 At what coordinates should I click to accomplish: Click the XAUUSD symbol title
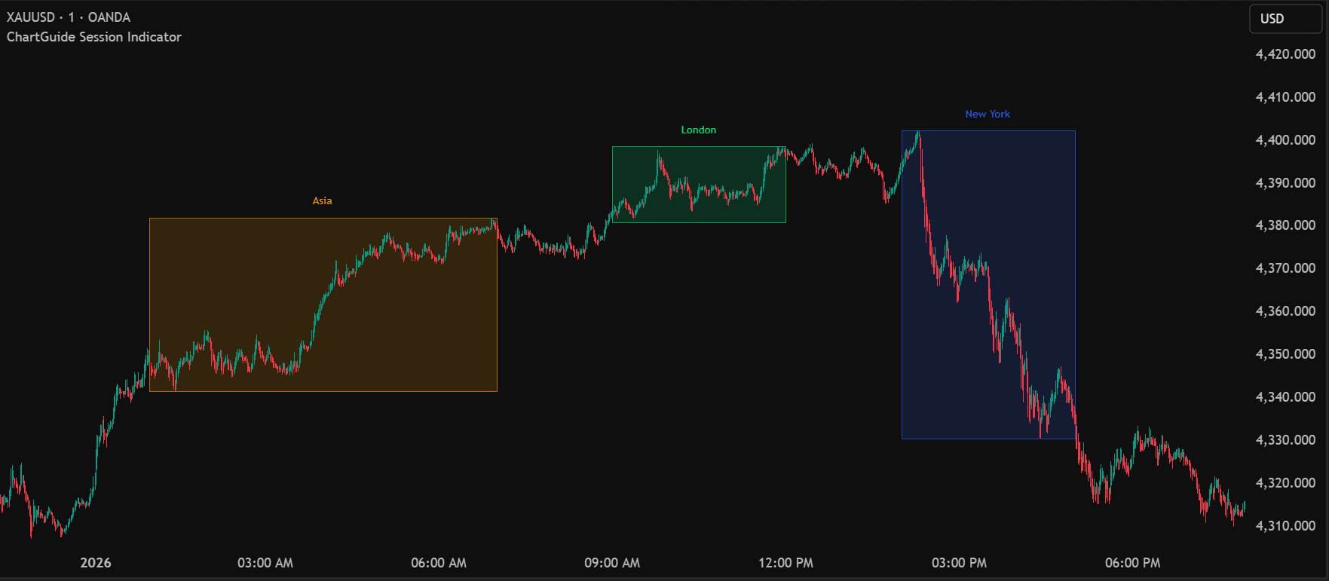31,17
